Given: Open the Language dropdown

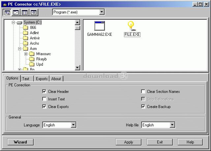Looking at the screenshot, I should click(x=73, y=125).
